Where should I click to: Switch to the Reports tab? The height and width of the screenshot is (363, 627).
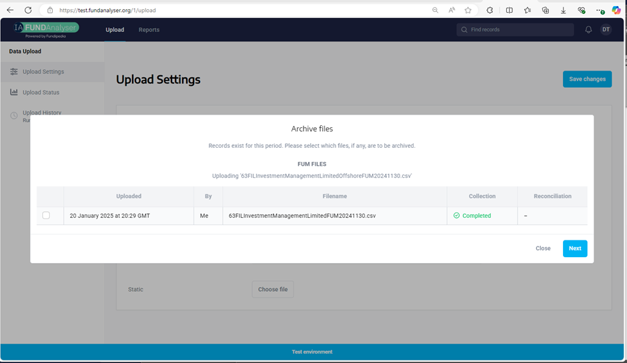(x=149, y=30)
